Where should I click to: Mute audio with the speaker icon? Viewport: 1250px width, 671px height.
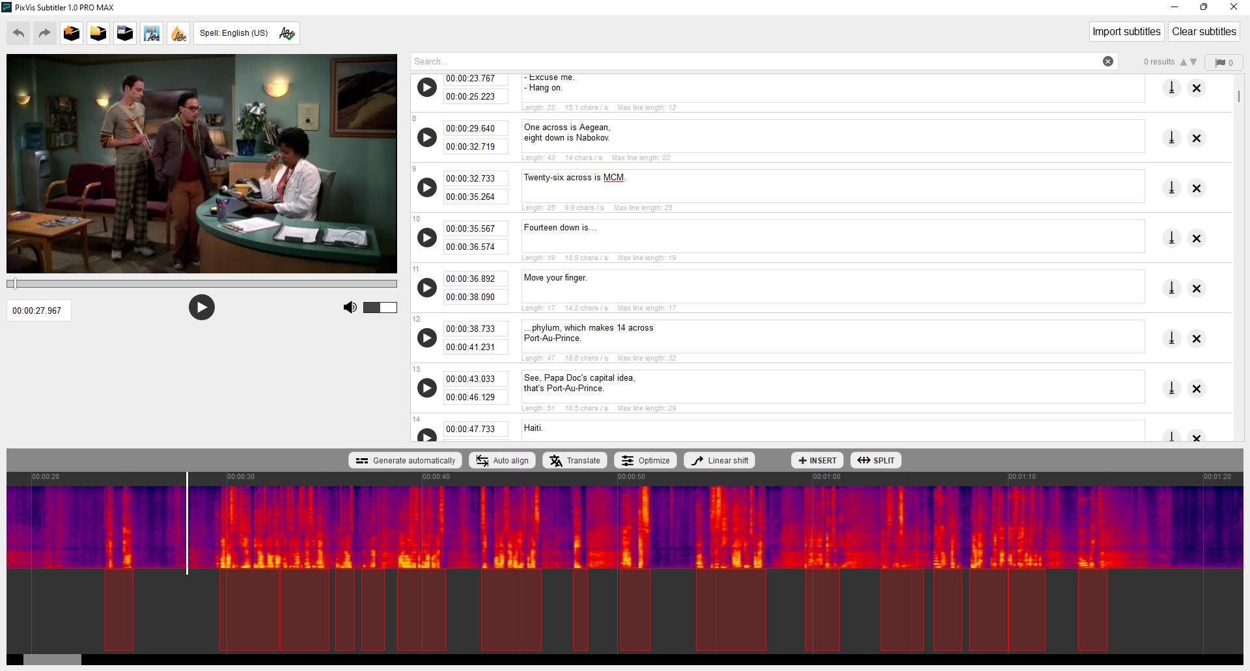coord(350,307)
